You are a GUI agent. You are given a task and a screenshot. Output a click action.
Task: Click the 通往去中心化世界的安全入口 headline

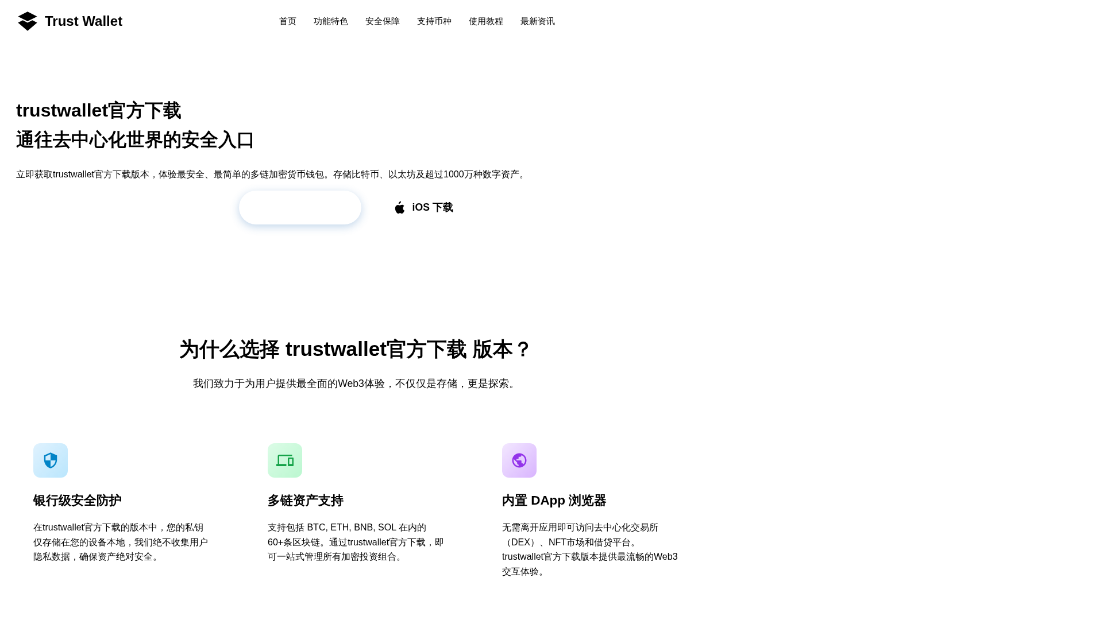[135, 140]
